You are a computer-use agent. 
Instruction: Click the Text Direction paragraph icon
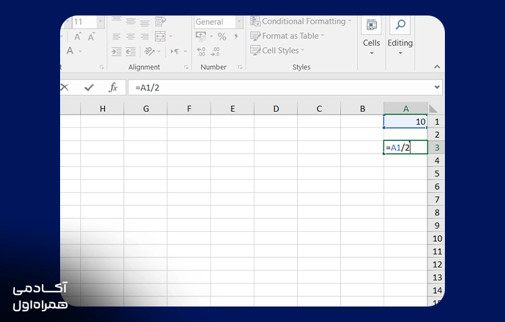click(x=175, y=51)
